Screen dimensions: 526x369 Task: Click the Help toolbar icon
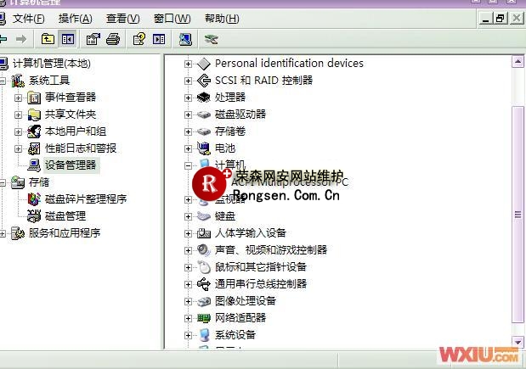point(139,39)
